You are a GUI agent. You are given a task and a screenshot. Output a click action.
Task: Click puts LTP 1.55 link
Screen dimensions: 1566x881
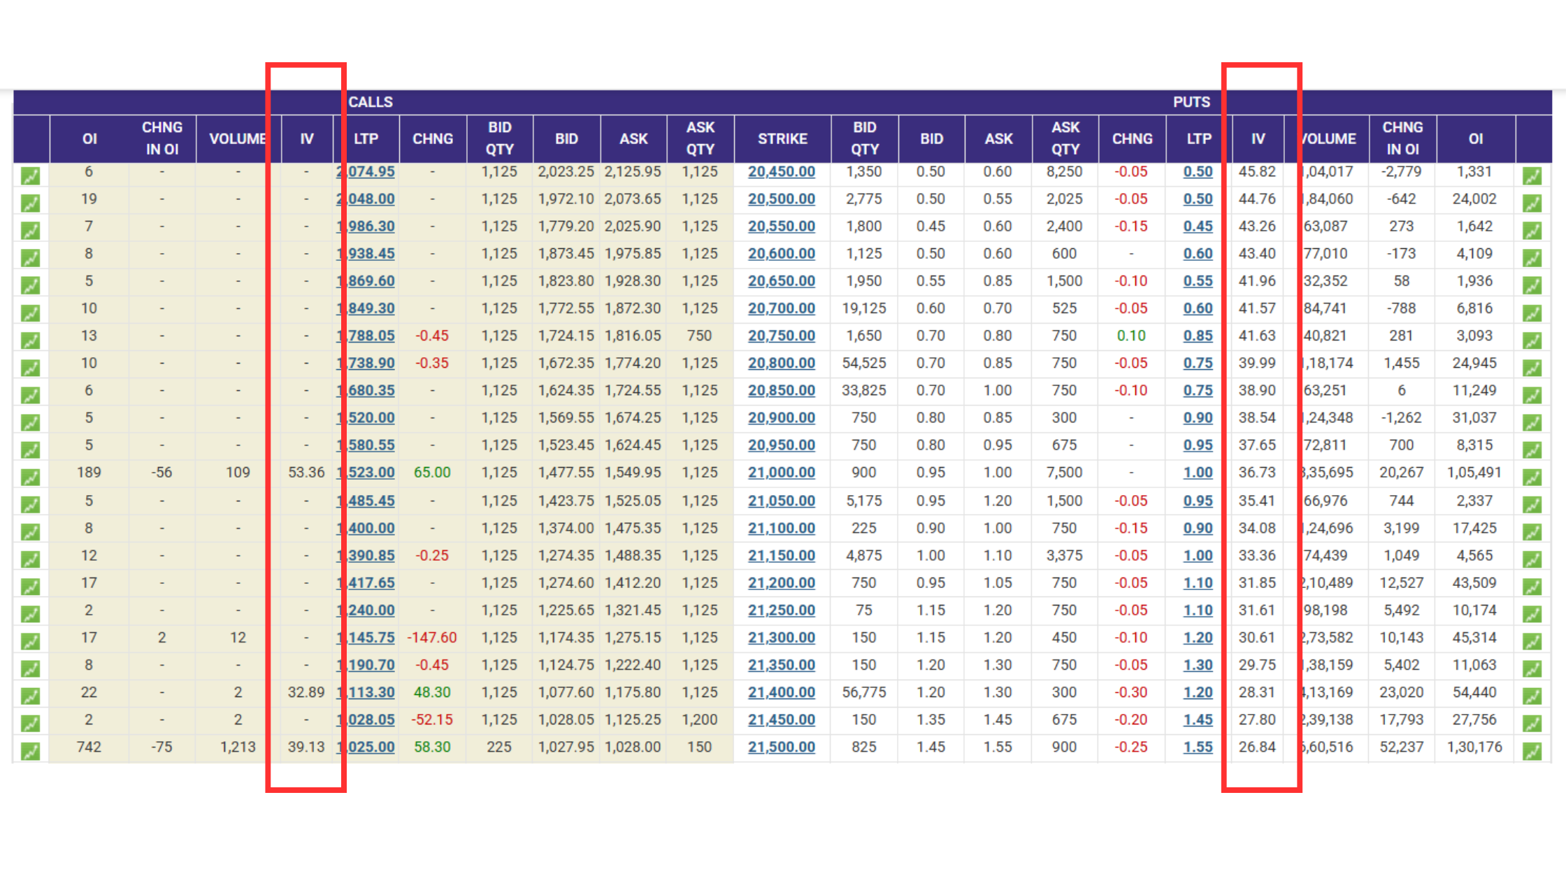click(1198, 747)
